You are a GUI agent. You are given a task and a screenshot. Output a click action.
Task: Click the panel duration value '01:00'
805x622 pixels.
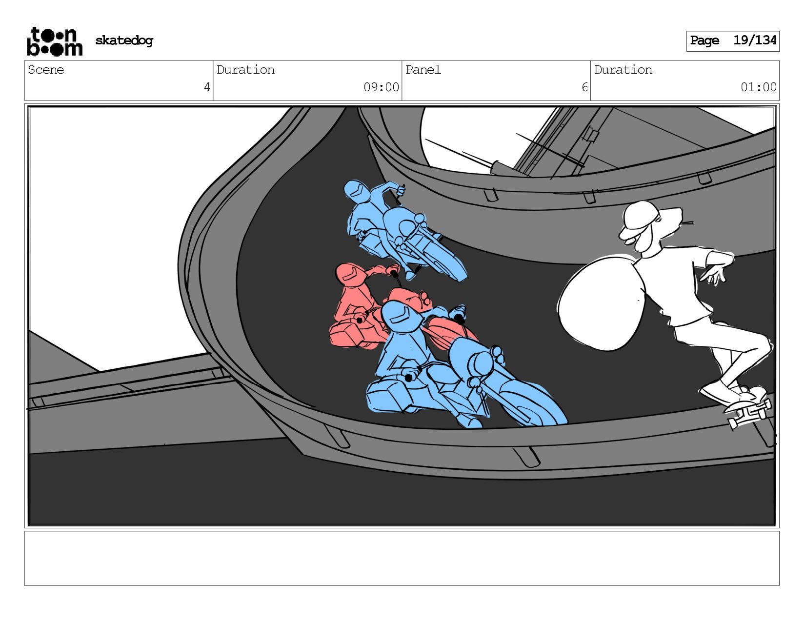759,87
